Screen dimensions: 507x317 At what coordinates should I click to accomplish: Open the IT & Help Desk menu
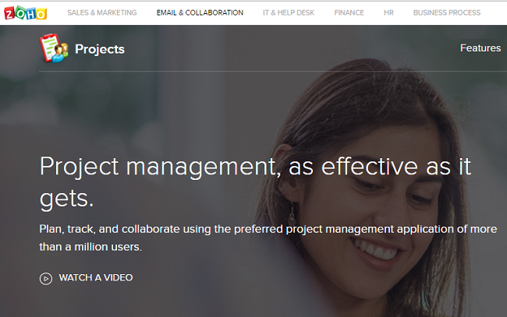[x=288, y=12]
